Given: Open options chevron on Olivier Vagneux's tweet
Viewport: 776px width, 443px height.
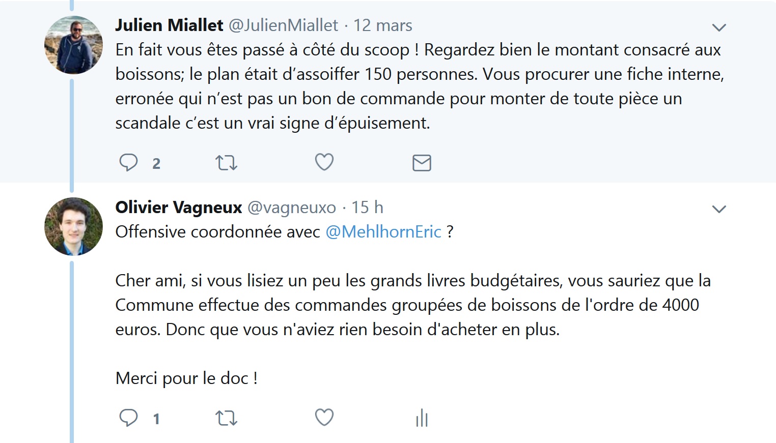Looking at the screenshot, I should (718, 209).
